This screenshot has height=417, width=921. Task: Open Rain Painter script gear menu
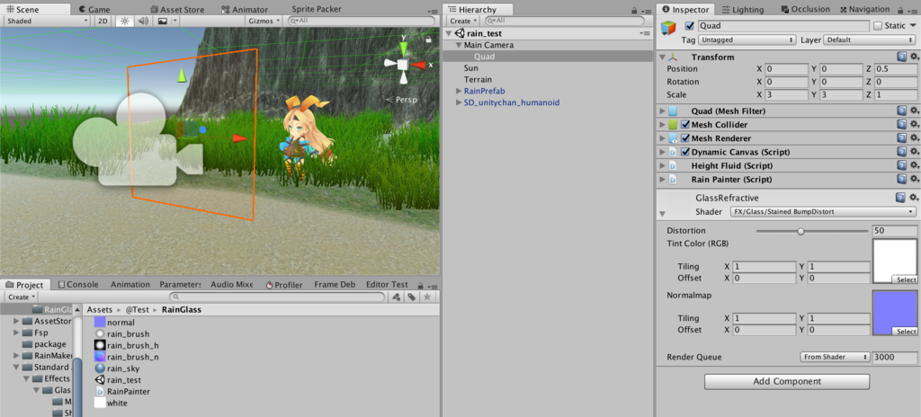914,179
